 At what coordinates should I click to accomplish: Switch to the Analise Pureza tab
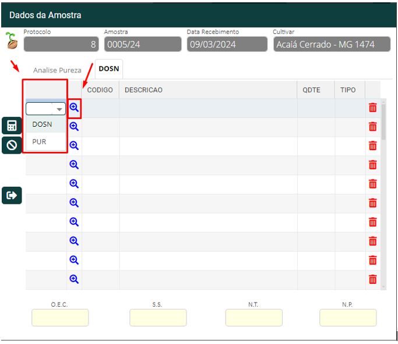[x=57, y=70]
